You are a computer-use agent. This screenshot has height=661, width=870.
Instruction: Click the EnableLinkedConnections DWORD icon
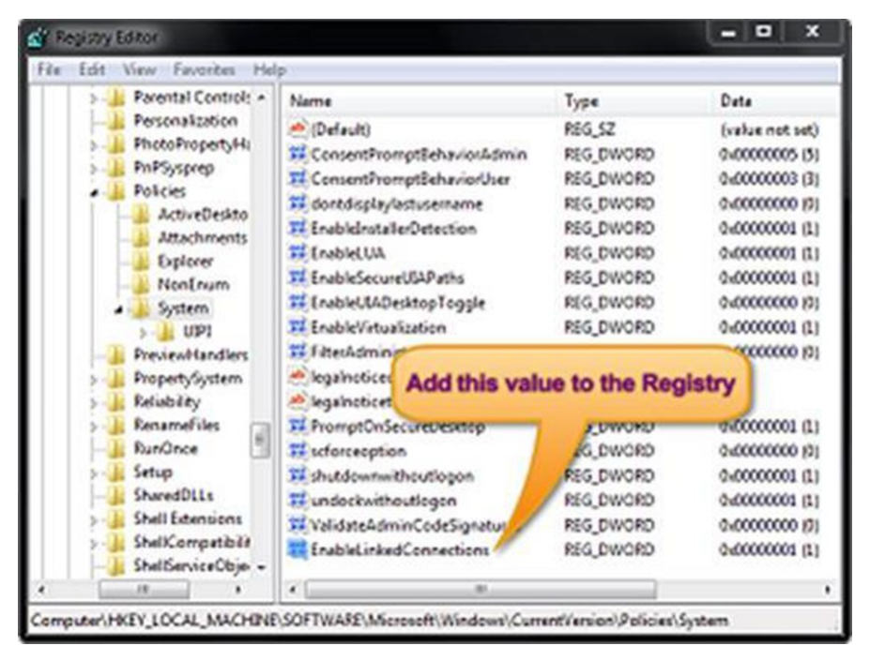coord(298,549)
